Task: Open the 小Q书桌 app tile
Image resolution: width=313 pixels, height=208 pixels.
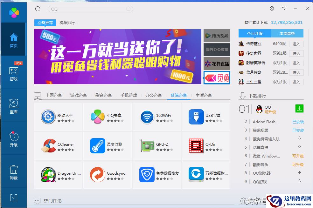Action: point(108,117)
